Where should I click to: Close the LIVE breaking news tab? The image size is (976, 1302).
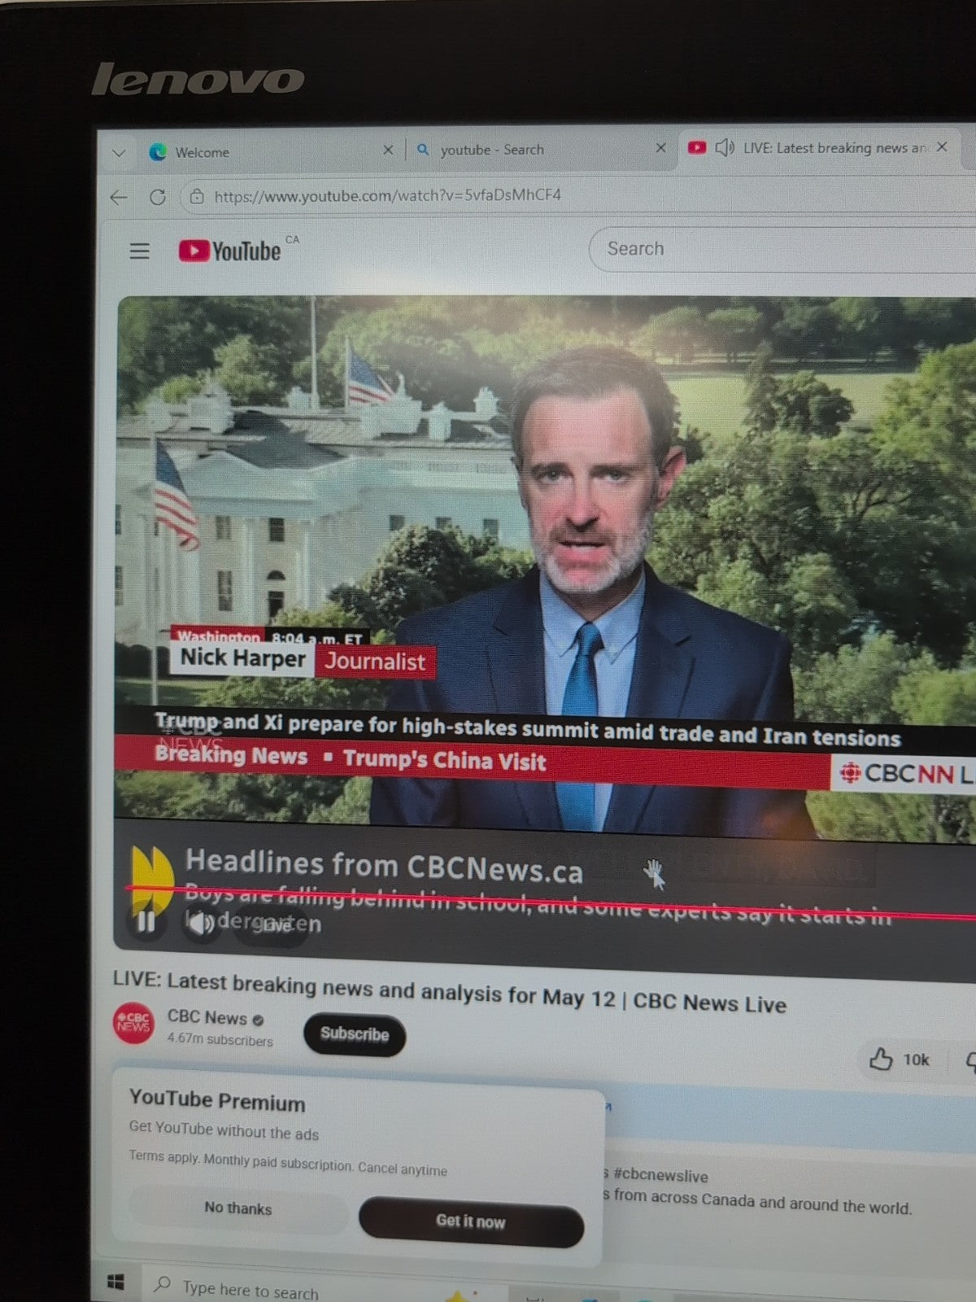click(942, 147)
